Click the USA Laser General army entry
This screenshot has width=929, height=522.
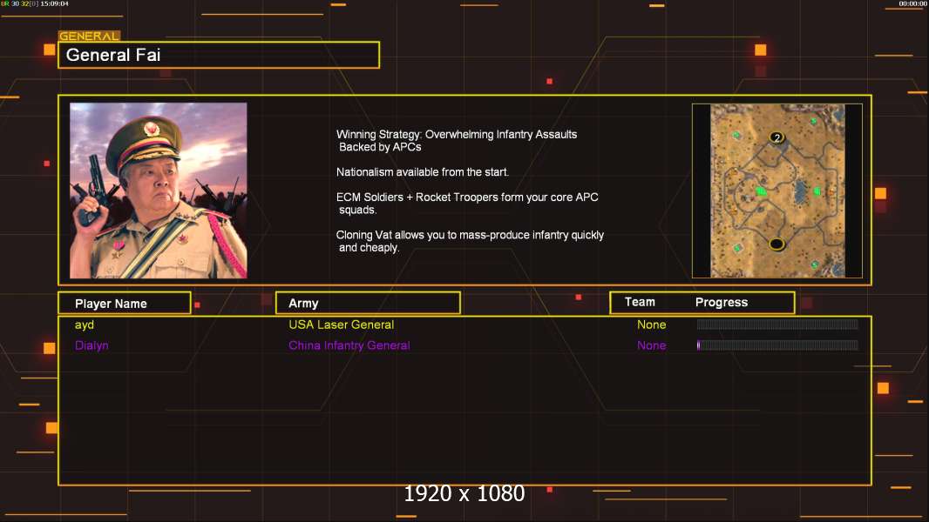click(342, 325)
